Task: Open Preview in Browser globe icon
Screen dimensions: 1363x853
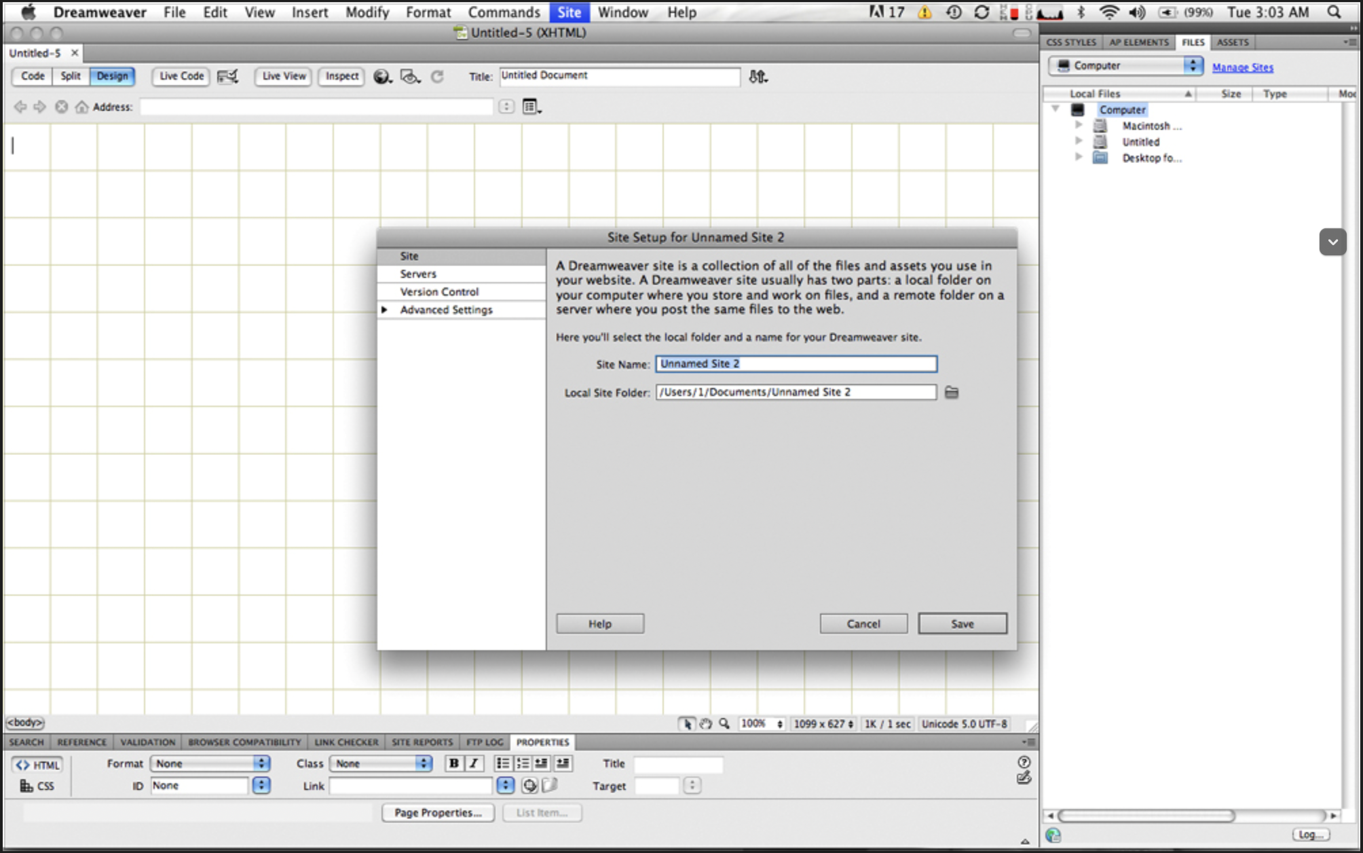Action: point(382,77)
